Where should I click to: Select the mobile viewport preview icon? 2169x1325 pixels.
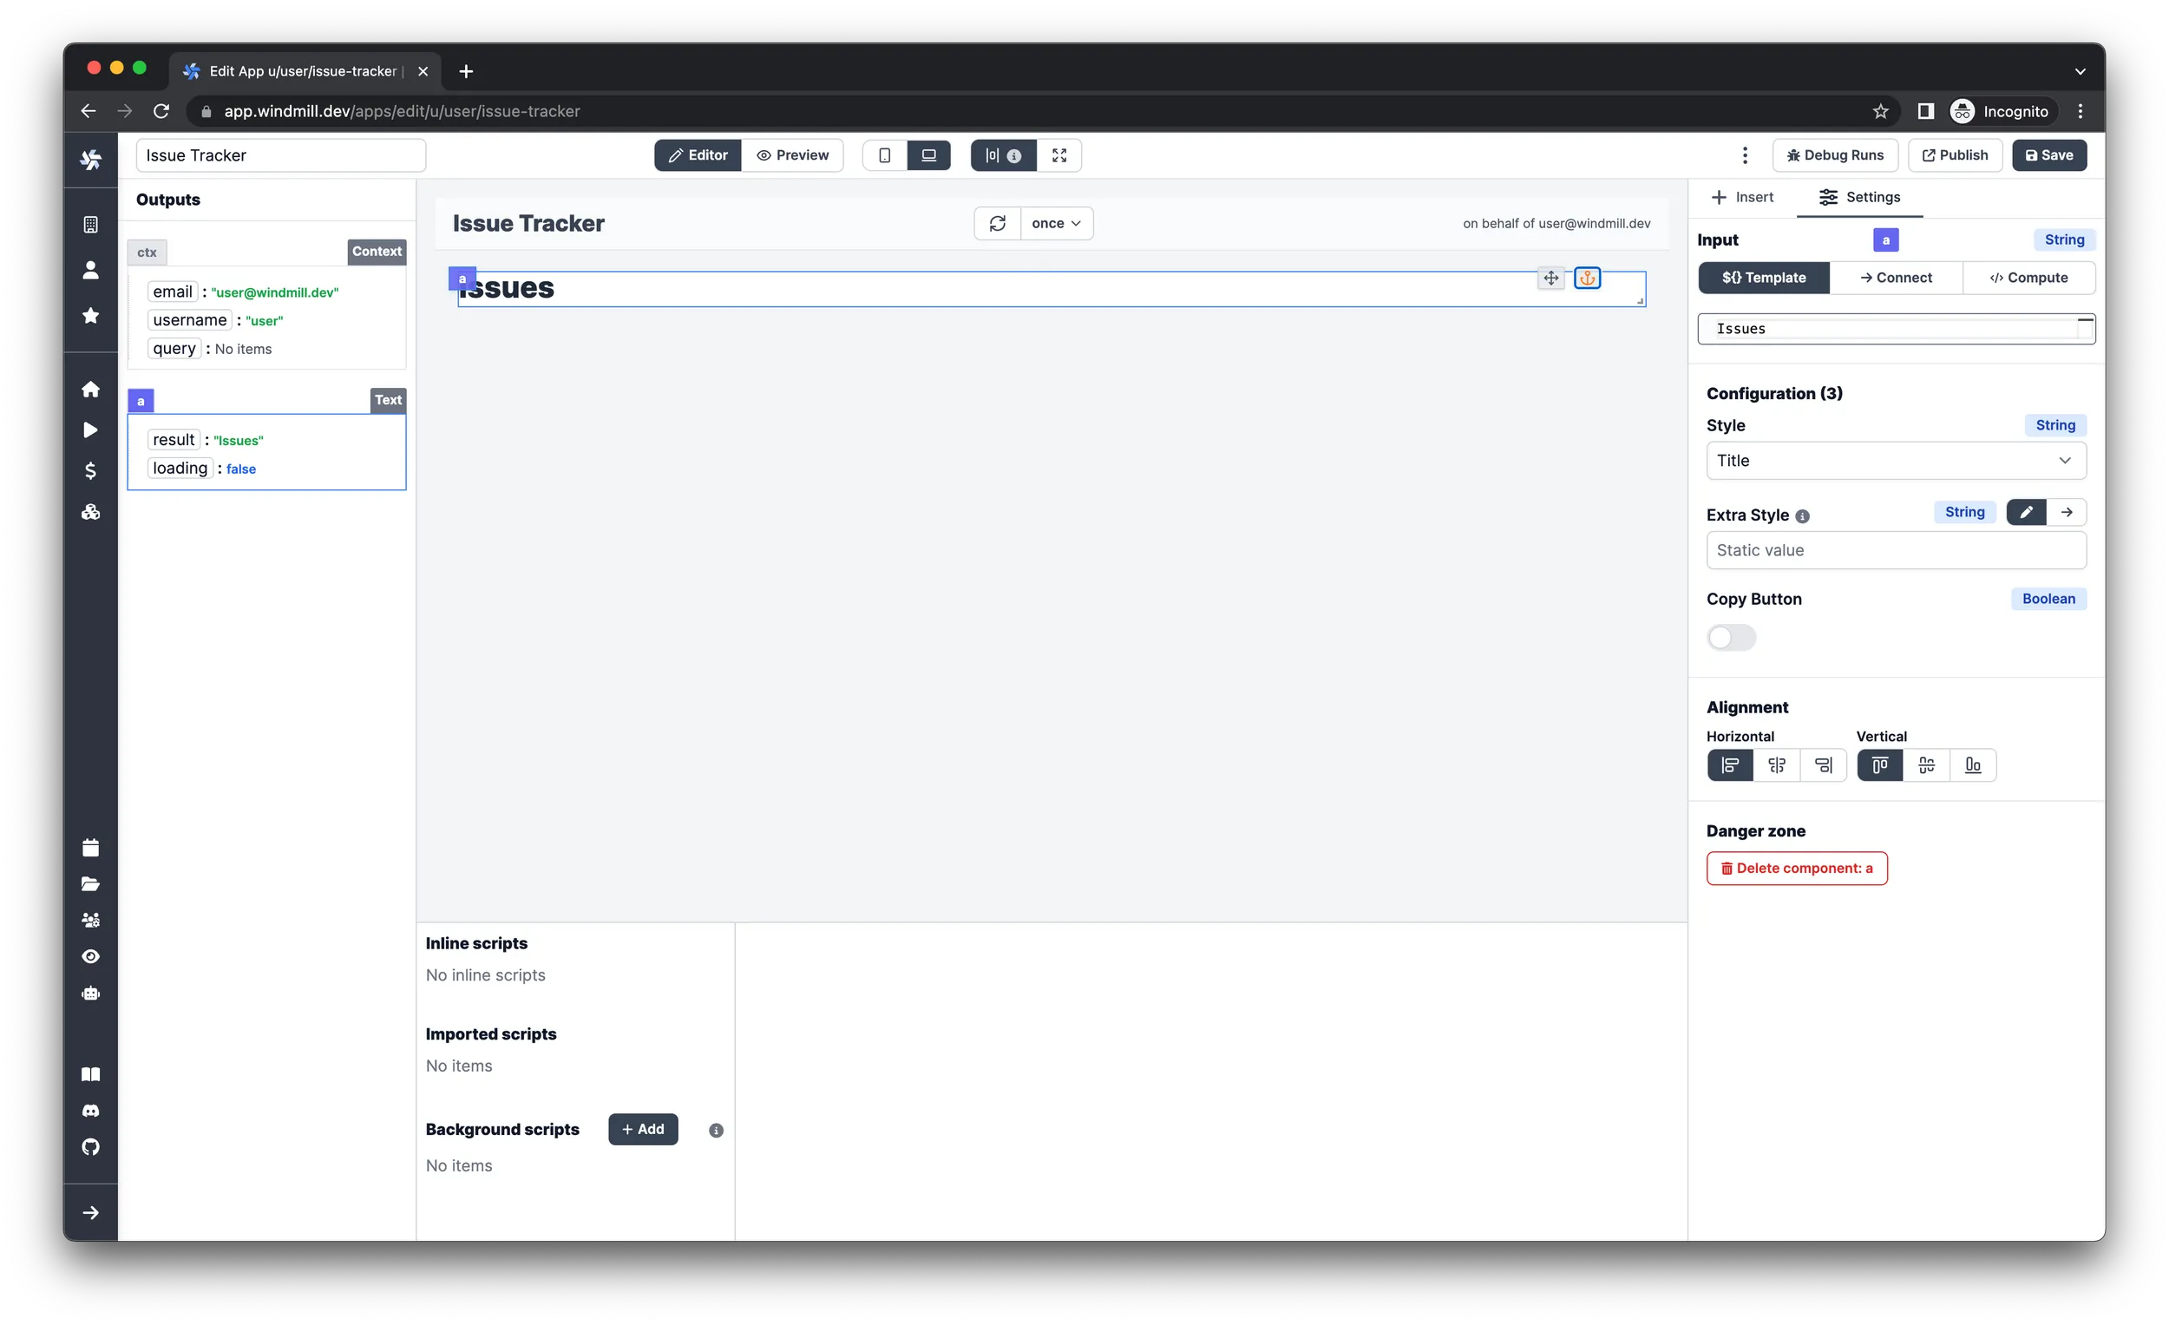[885, 155]
